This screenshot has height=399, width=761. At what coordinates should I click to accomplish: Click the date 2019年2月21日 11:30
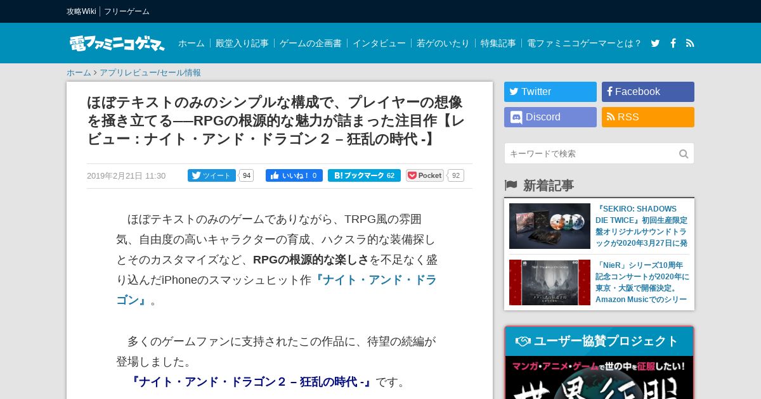pyautogui.click(x=126, y=175)
